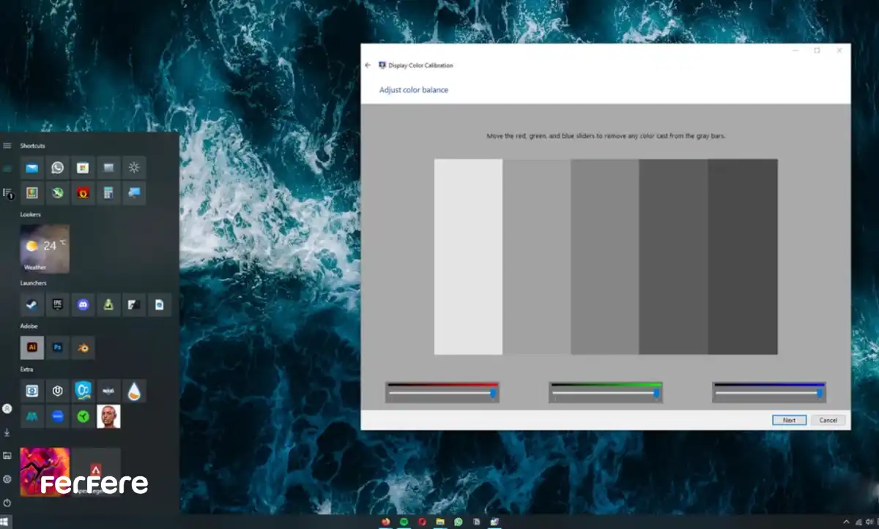This screenshot has height=529, width=879.
Task: Open the Mail tile in Shortcuts
Action: 31,168
